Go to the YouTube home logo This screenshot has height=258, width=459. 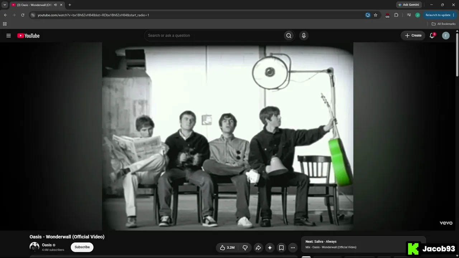pyautogui.click(x=28, y=35)
